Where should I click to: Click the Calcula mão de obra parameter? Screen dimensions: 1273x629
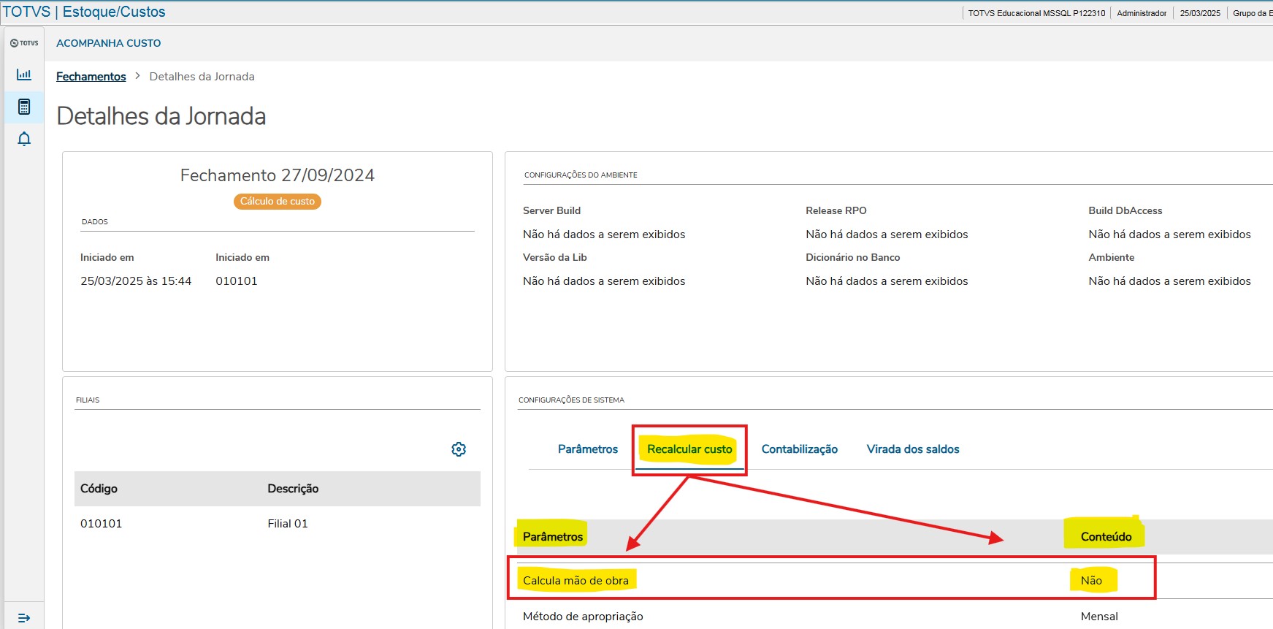576,581
